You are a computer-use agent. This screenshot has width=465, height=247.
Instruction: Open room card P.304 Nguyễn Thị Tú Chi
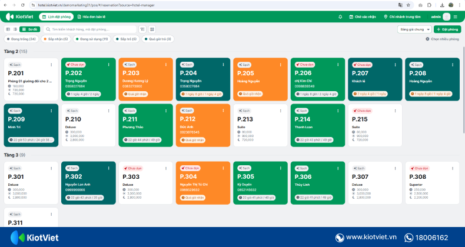pyautogui.click(x=203, y=183)
